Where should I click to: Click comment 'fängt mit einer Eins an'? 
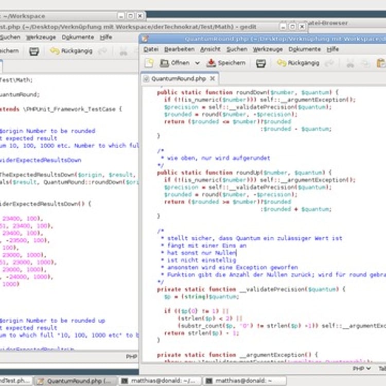[204, 245]
